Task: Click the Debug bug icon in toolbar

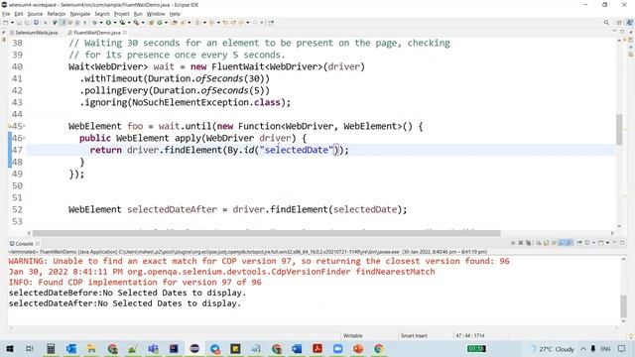Action: coord(94,22)
